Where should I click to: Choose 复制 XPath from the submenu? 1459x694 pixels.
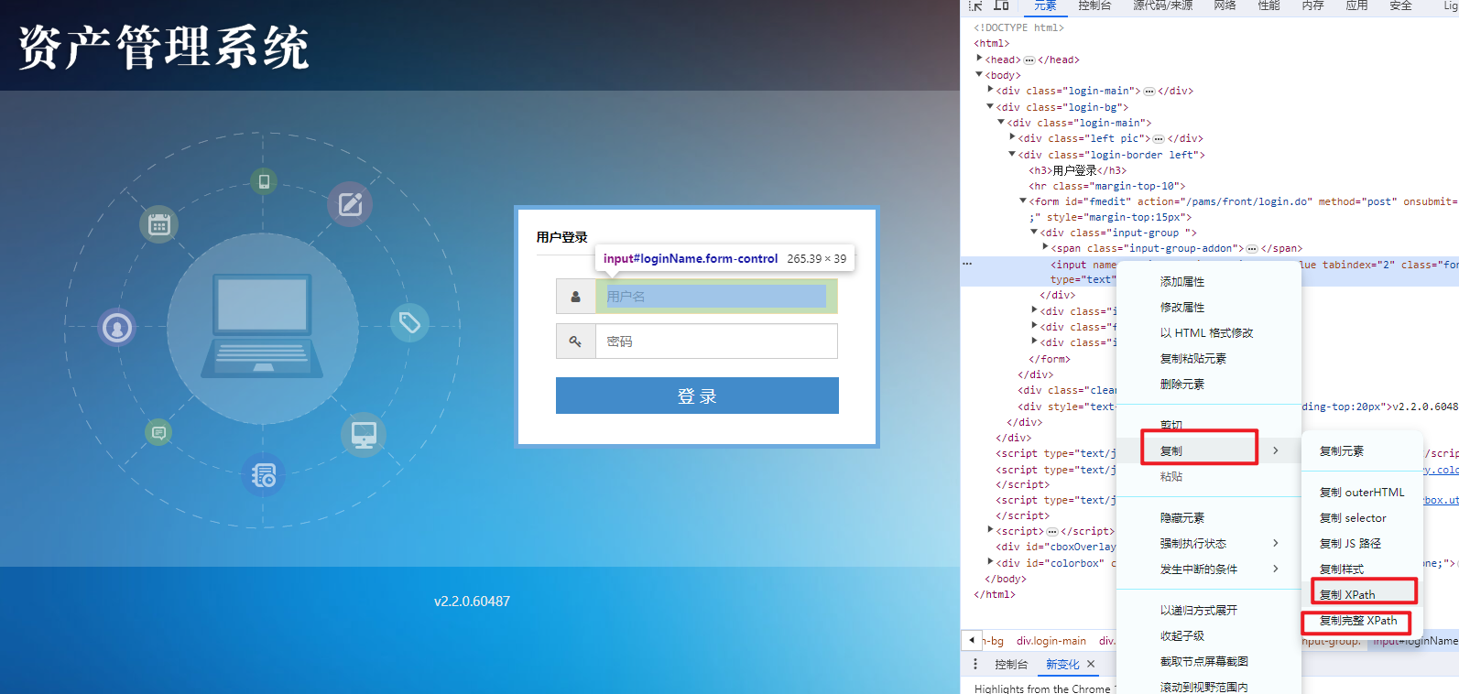[1362, 595]
